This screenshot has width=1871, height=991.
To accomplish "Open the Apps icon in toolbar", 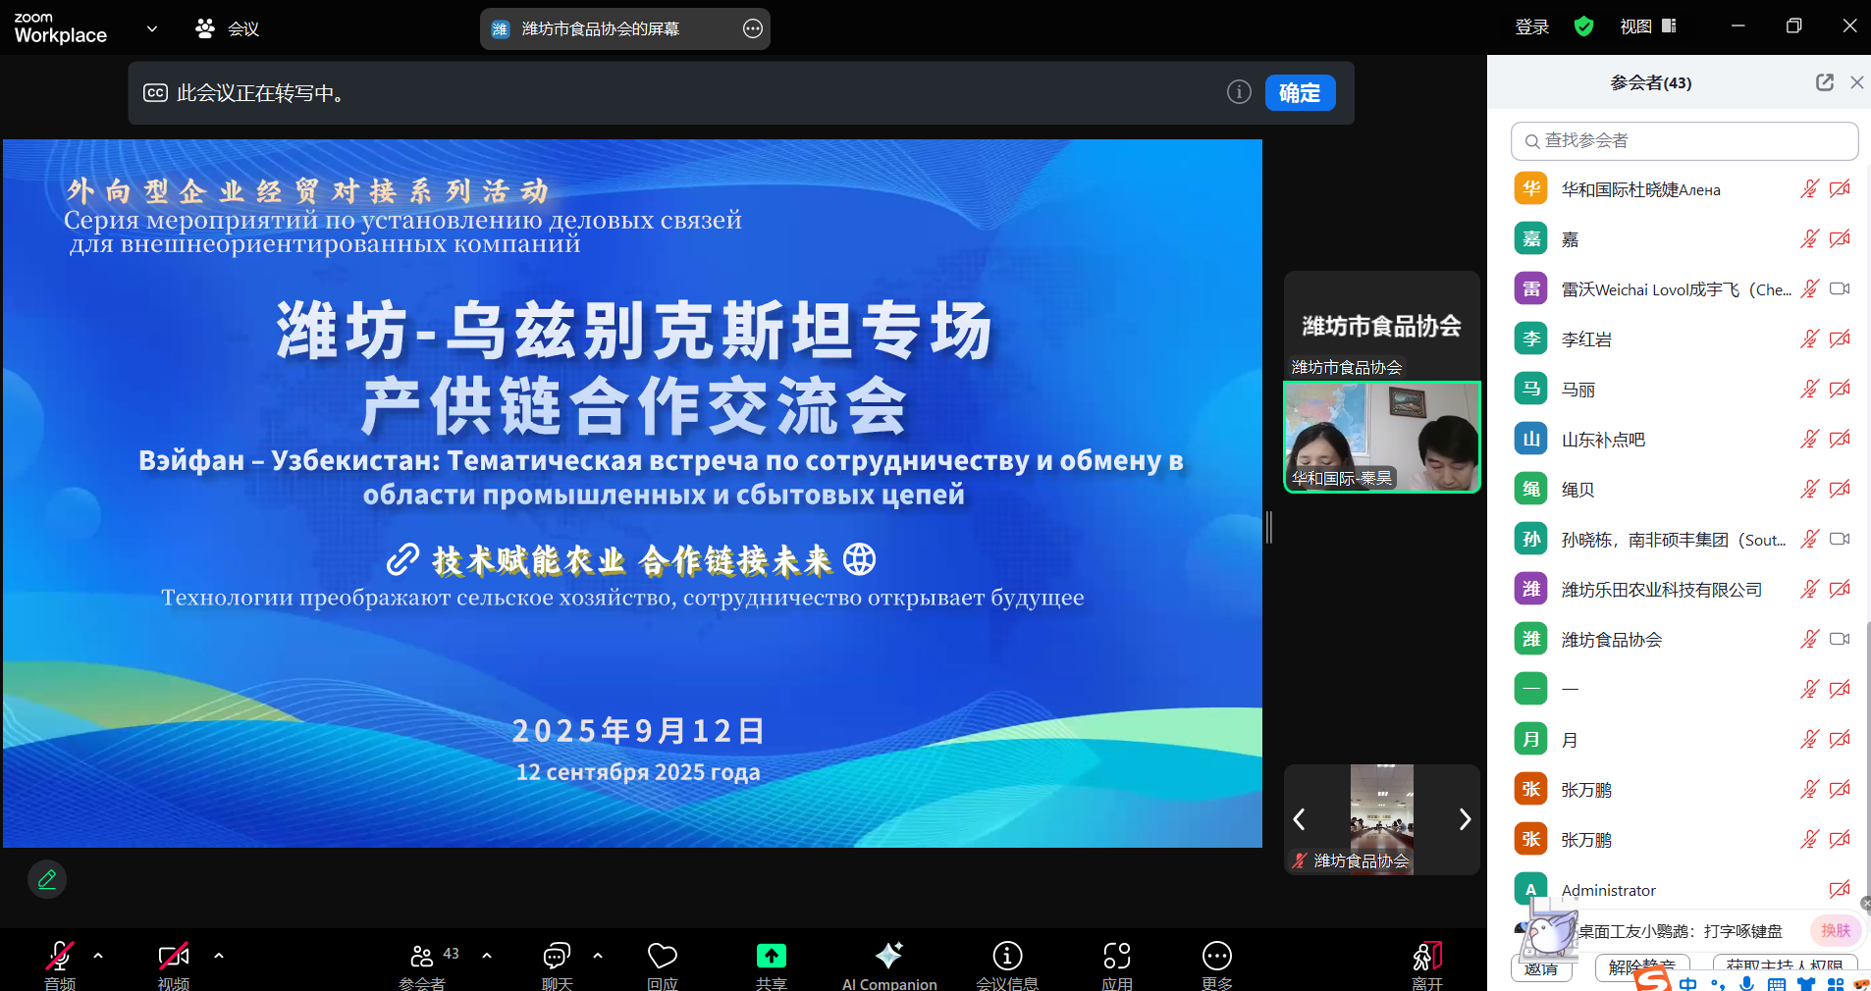I will point(1117,957).
